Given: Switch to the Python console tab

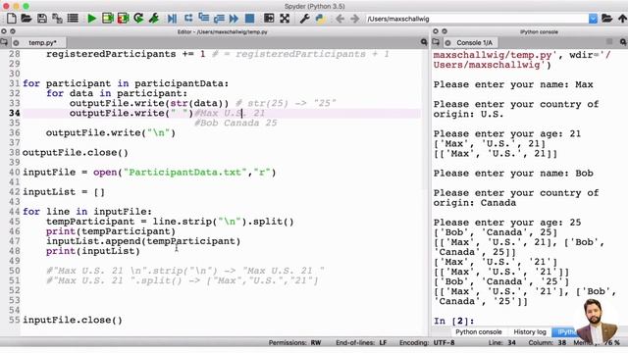Looking at the screenshot, I should pyautogui.click(x=478, y=331).
